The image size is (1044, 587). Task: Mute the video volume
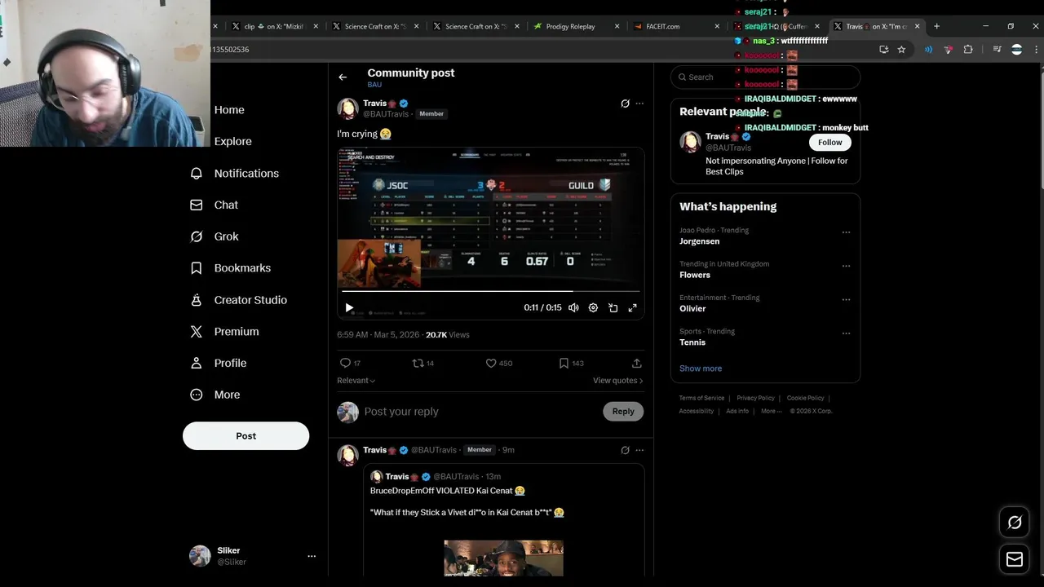pos(573,307)
